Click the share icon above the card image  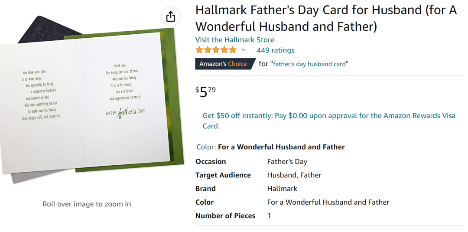tap(171, 16)
